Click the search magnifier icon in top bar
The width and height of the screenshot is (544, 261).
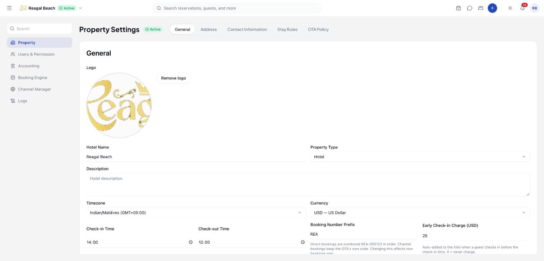point(159,8)
